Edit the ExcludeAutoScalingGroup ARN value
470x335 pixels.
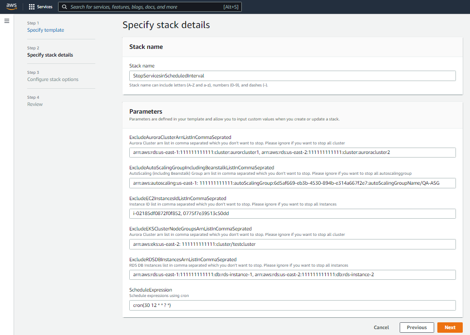tap(293, 183)
